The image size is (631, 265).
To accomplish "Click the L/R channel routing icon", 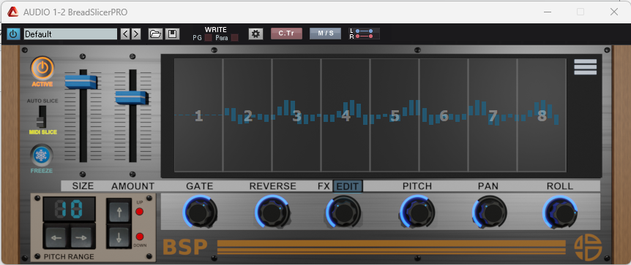I will (364, 34).
